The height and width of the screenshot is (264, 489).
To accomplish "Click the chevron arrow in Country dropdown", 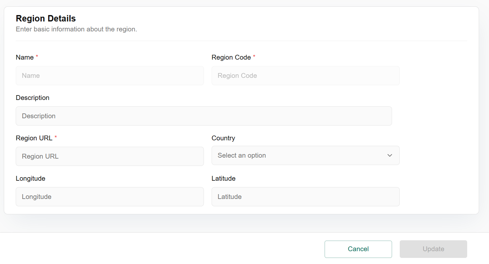I will [x=390, y=155].
